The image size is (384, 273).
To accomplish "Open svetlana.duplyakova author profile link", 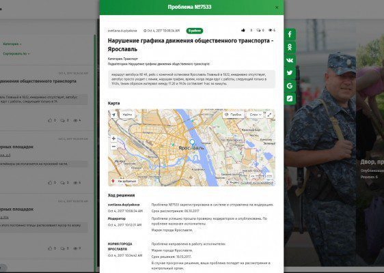I will (x=122, y=31).
